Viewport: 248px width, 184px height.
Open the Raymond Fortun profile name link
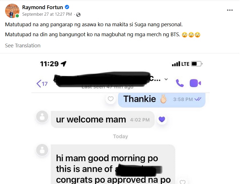(x=43, y=7)
